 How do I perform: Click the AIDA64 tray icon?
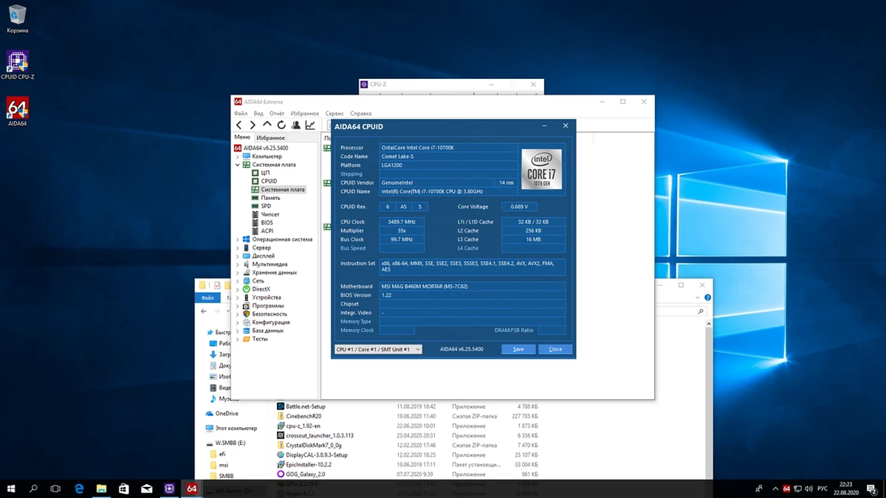pyautogui.click(x=787, y=488)
